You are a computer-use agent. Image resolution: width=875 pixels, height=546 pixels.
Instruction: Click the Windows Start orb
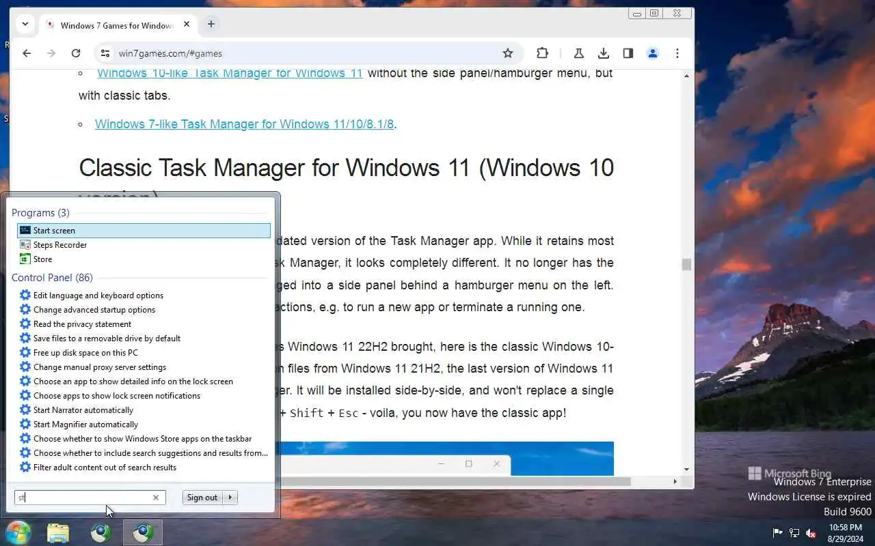click(18, 532)
